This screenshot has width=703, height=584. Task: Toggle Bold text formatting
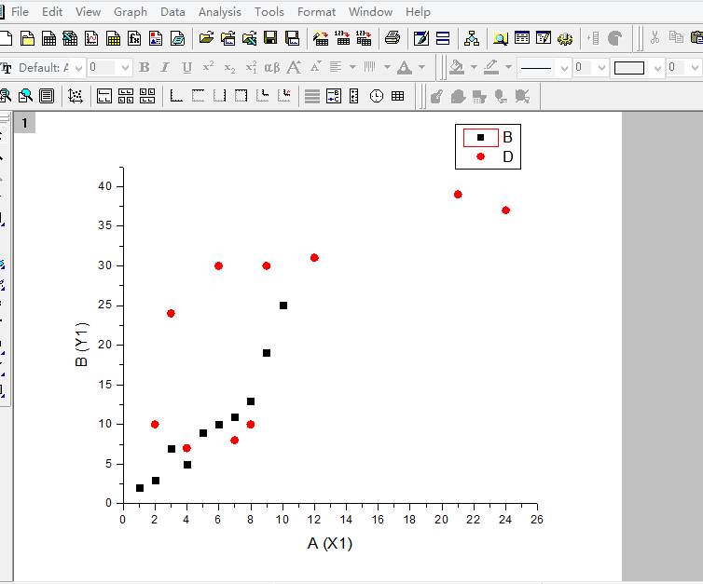[144, 67]
